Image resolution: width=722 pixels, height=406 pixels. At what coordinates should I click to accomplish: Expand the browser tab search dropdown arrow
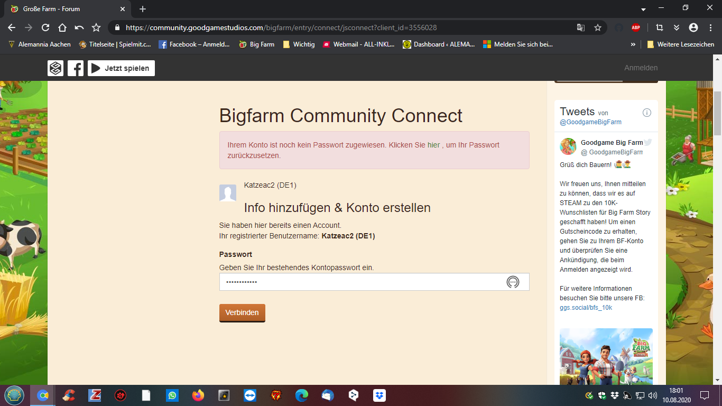coord(643,10)
